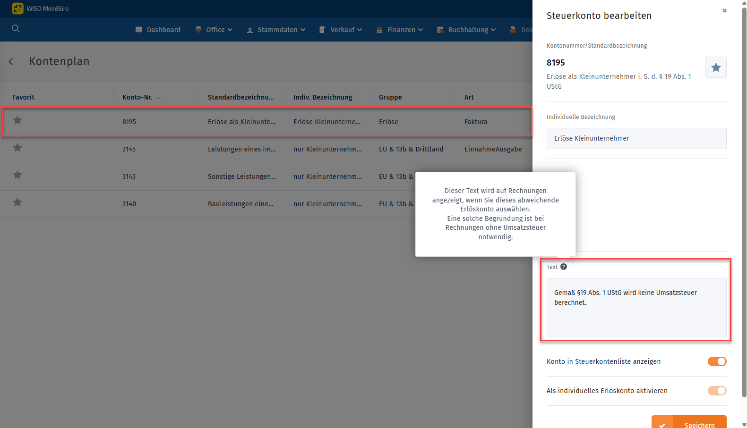Toggle favorite star for account 8195 row
747x428 pixels.
click(17, 120)
